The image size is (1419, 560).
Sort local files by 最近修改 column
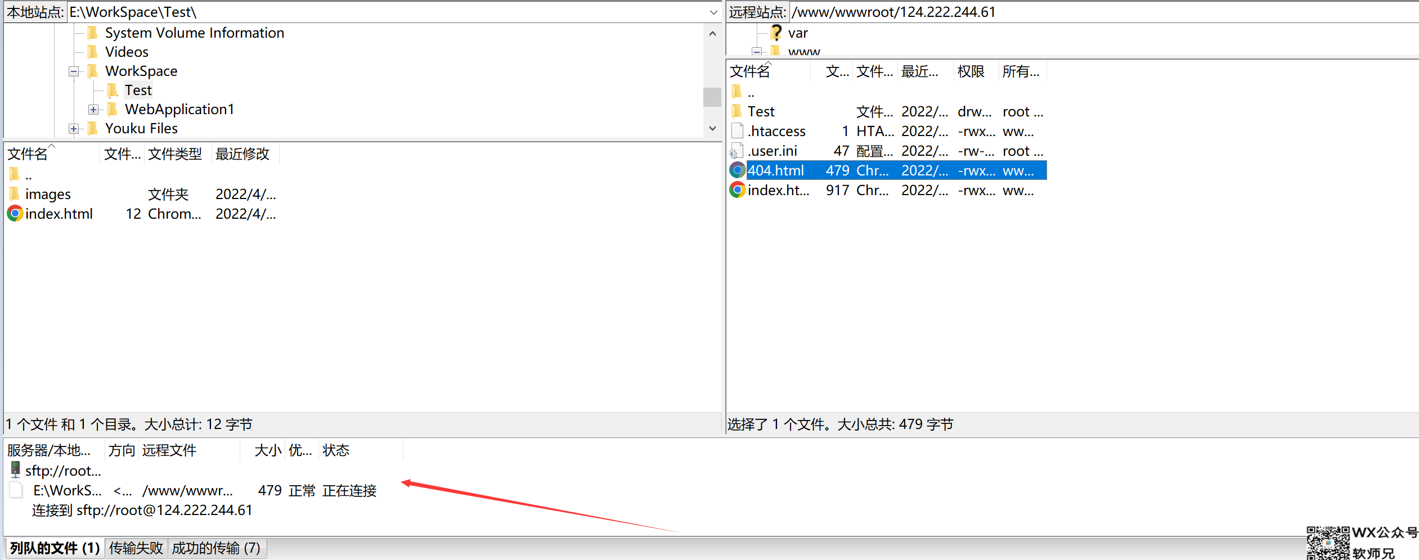point(243,154)
